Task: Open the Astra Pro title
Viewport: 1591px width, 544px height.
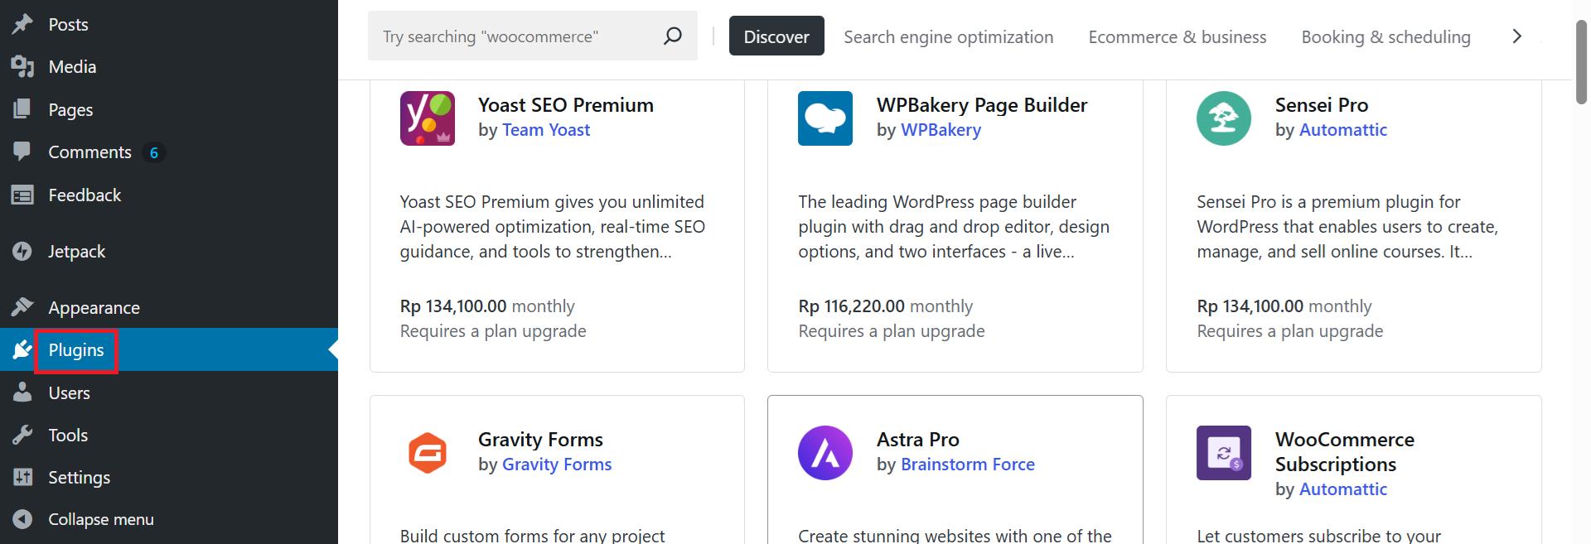Action: 918,440
